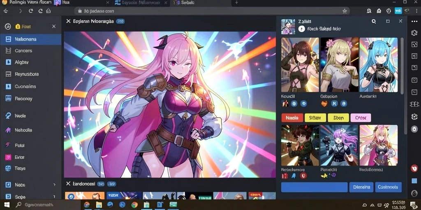Open the Koudil character thumbnail

(x=300, y=65)
